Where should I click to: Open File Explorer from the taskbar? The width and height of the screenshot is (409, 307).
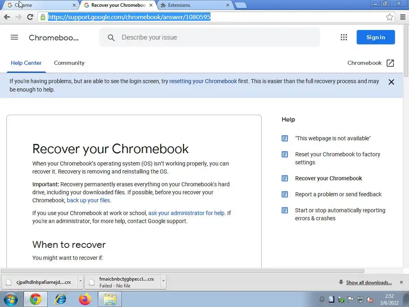pyautogui.click(x=110, y=299)
